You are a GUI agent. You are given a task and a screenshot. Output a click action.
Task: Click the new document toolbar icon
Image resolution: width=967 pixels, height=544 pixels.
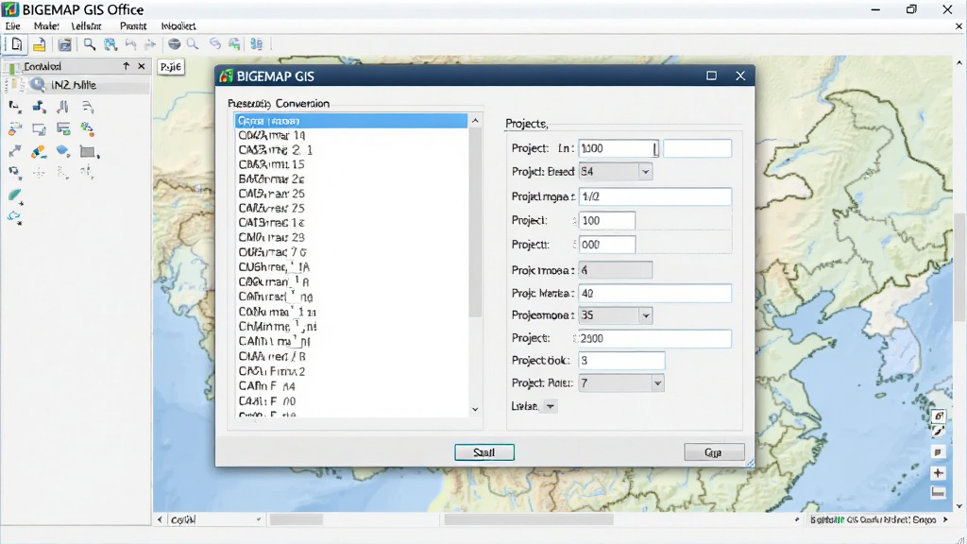(17, 44)
